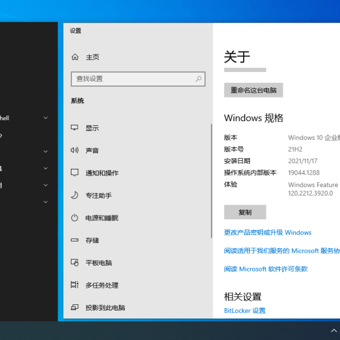Click version value 21H2
The image size is (340, 340).
point(295,149)
